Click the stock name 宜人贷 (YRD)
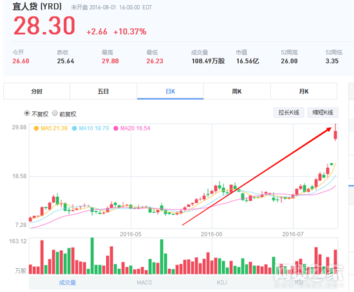Image resolution: width=354 pixels, height=292 pixels. click(x=37, y=6)
